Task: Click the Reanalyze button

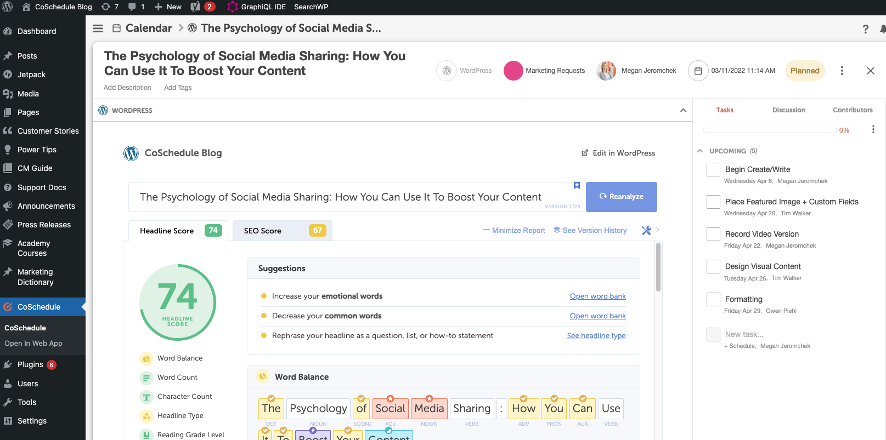Action: (621, 197)
